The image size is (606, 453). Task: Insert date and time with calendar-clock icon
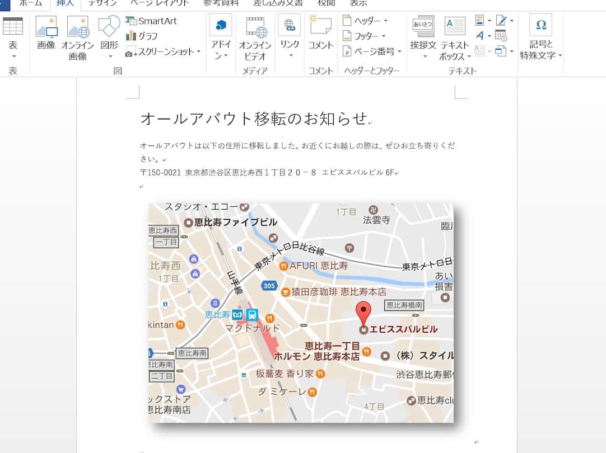coord(501,35)
